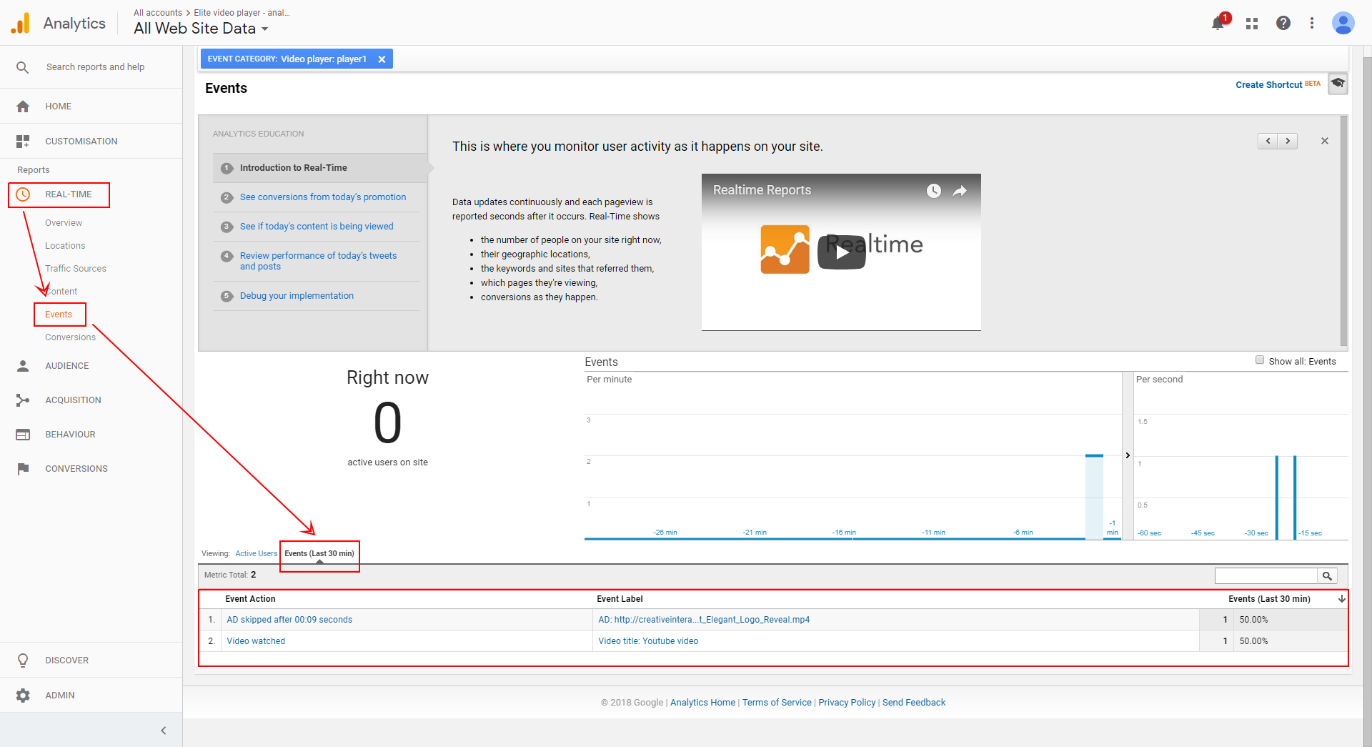
Task: Click the help question mark icon
Action: pos(1283,24)
